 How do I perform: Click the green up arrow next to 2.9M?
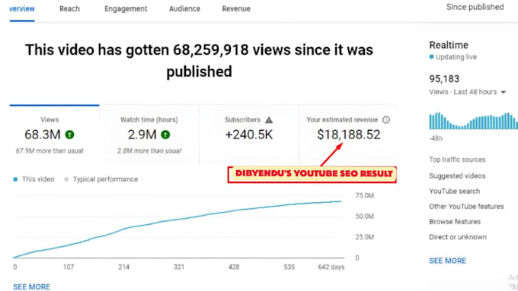pyautogui.click(x=165, y=134)
